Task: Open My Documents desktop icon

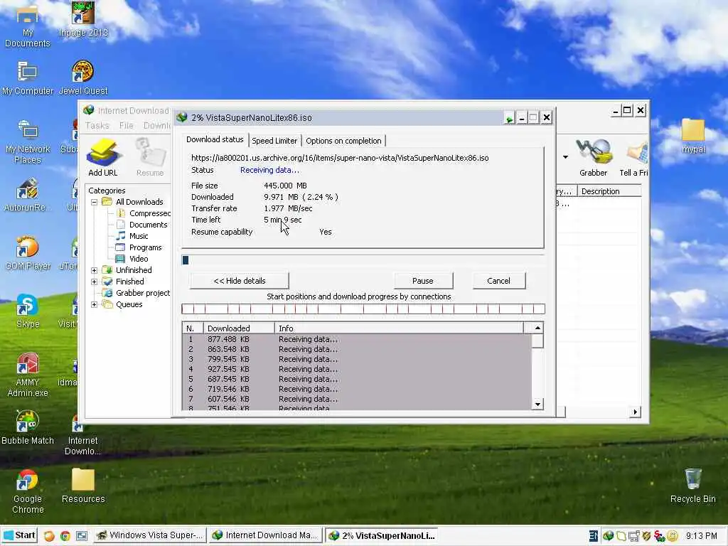Action: coord(28,26)
